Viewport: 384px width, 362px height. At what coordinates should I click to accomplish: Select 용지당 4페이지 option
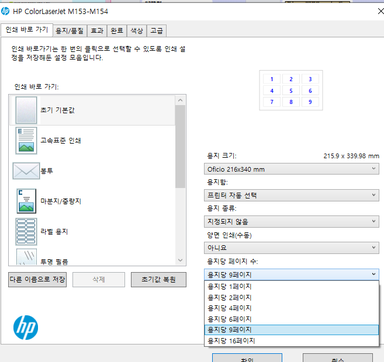(292, 308)
